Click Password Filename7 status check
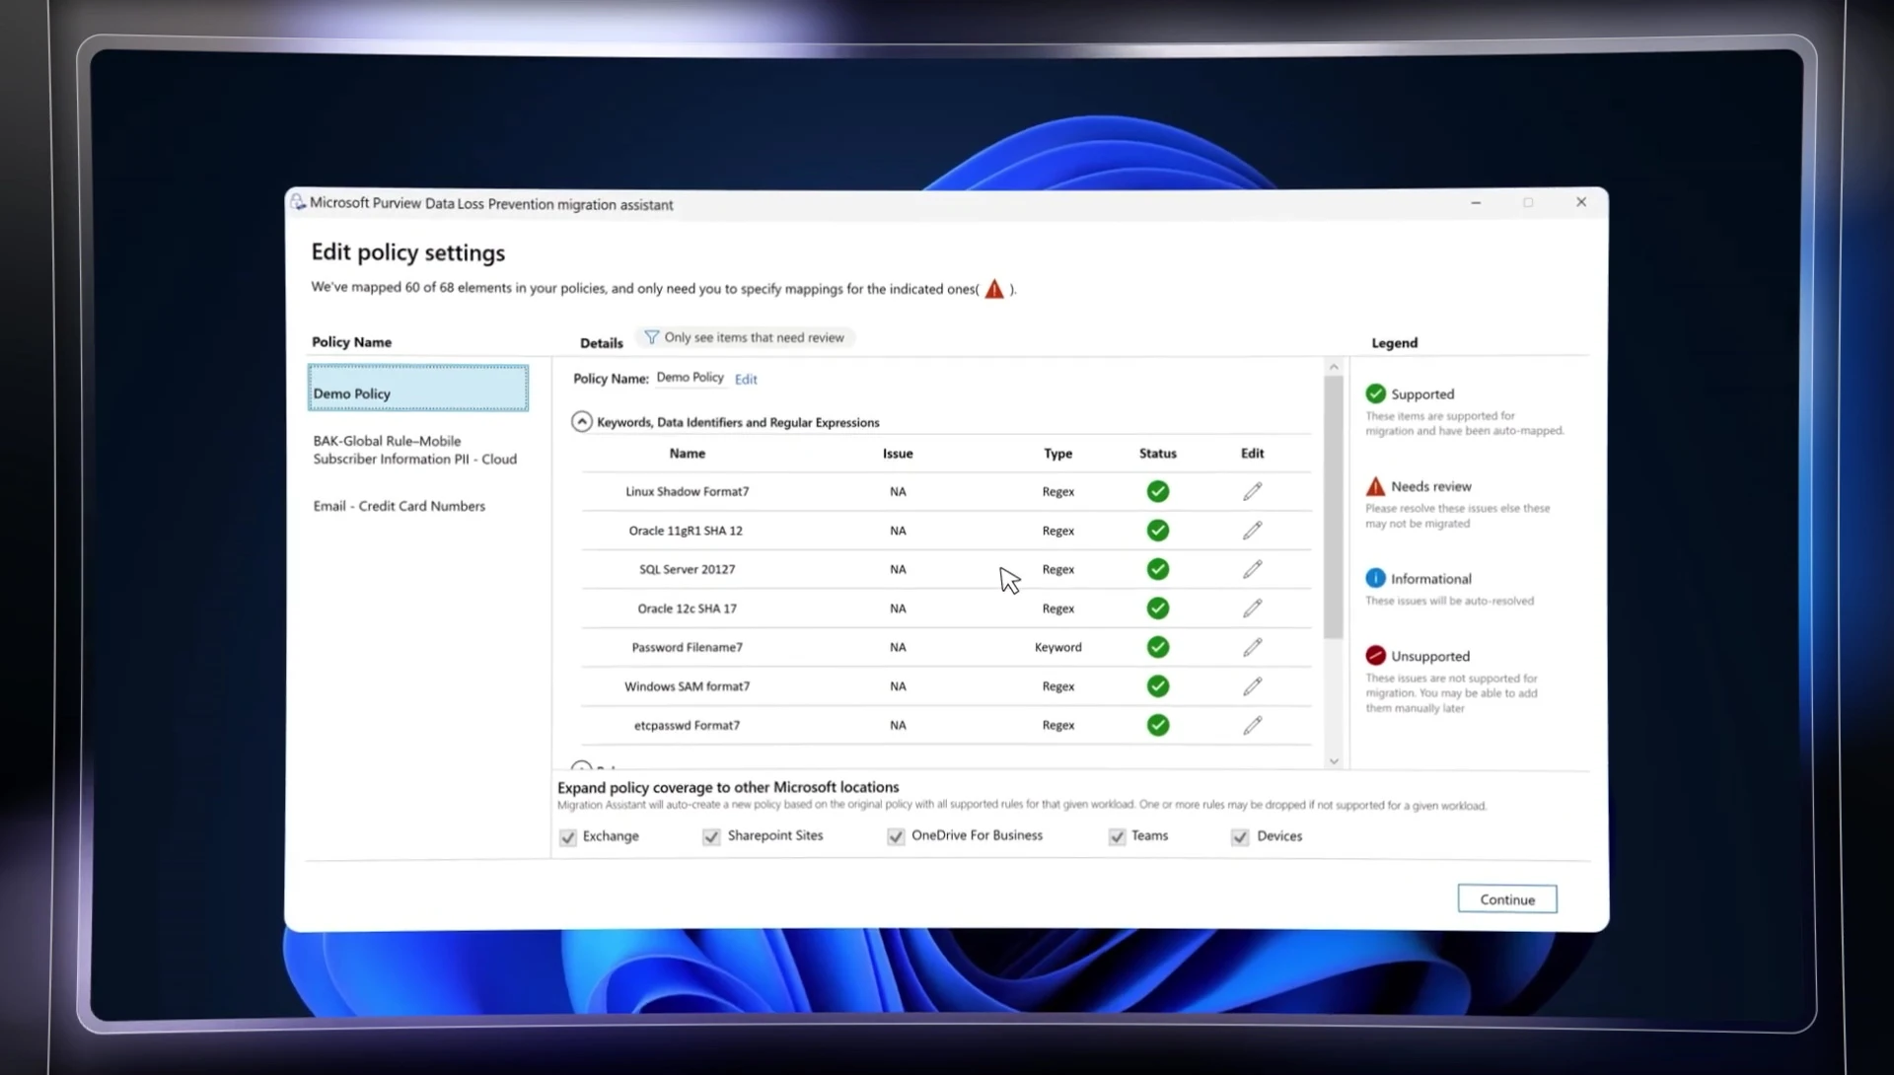 1158,647
